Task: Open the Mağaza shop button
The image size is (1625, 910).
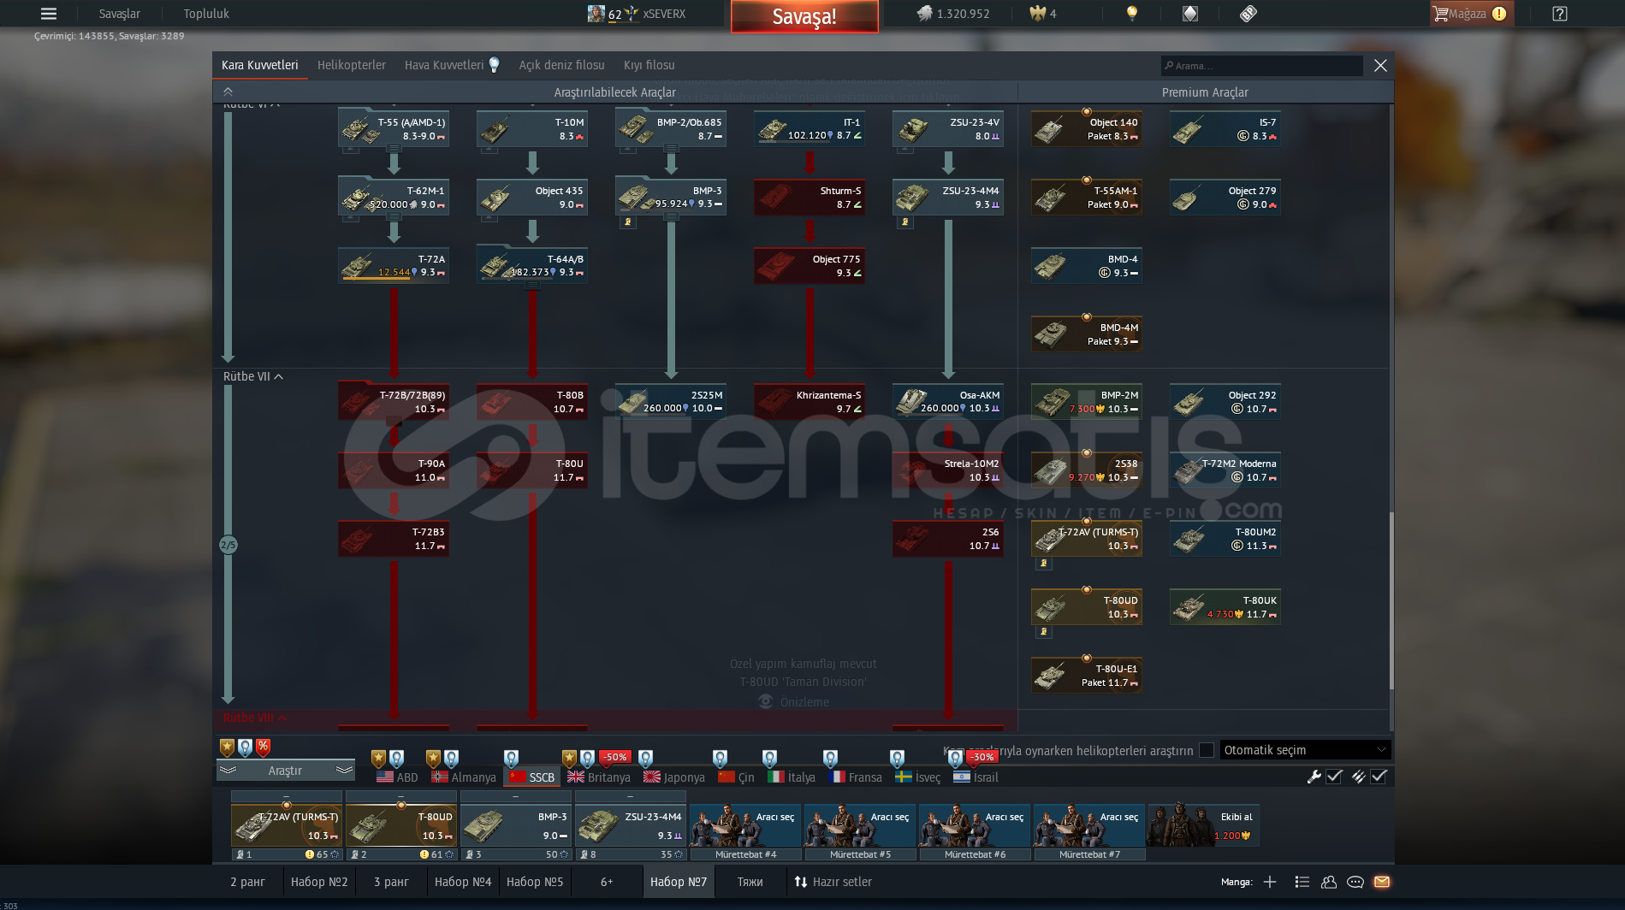Action: pyautogui.click(x=1471, y=14)
